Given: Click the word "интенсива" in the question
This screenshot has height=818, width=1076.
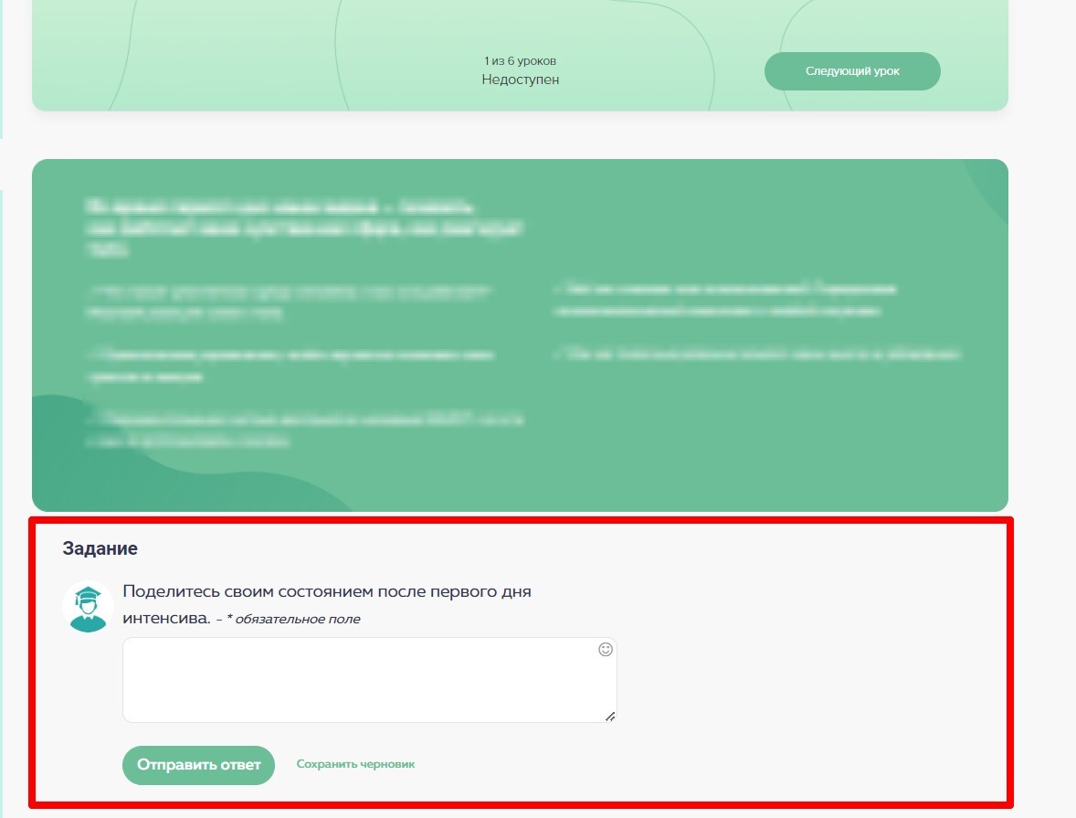Looking at the screenshot, I should coord(164,618).
